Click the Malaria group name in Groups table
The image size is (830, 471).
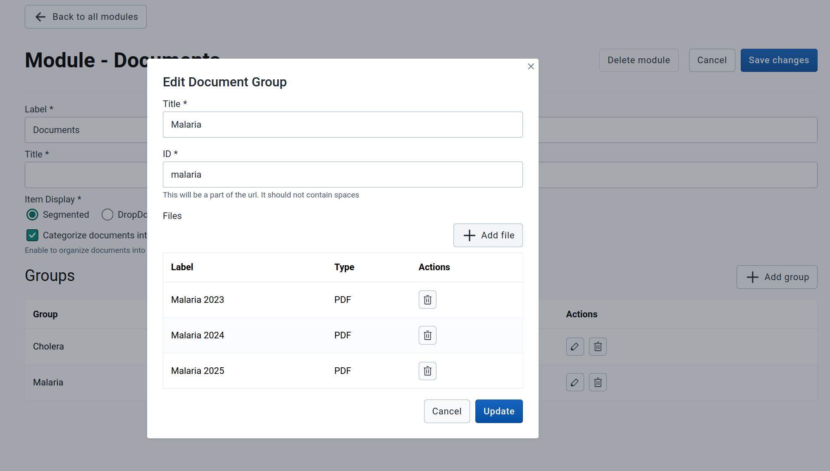(48, 382)
